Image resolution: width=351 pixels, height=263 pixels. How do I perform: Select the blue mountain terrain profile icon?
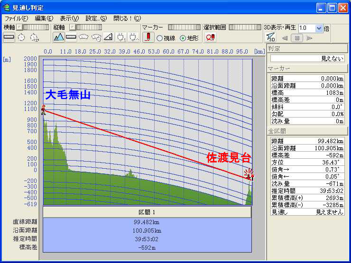pyautogui.click(x=59, y=37)
